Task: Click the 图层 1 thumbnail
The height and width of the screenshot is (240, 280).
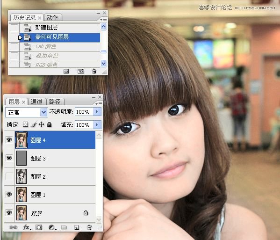Action: point(22,195)
